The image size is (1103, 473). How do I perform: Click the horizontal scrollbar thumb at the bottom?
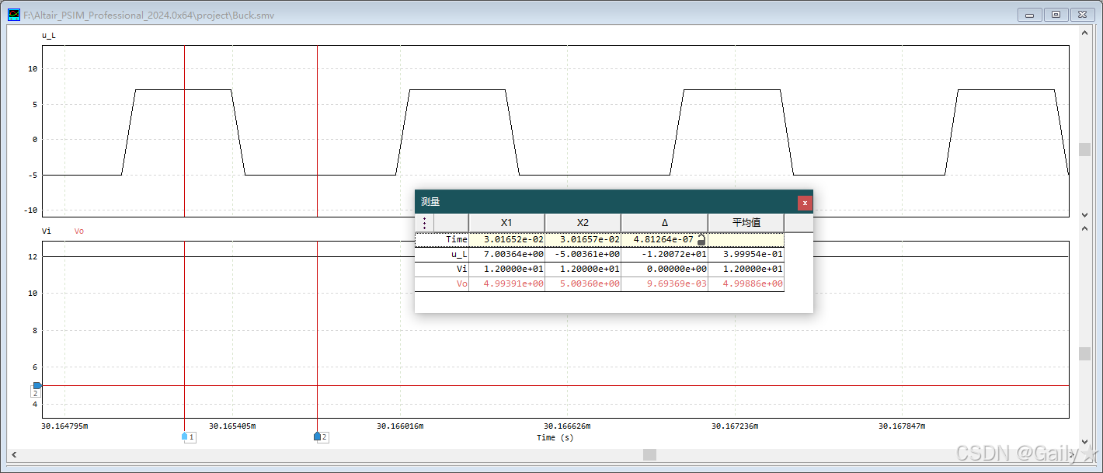tap(649, 454)
